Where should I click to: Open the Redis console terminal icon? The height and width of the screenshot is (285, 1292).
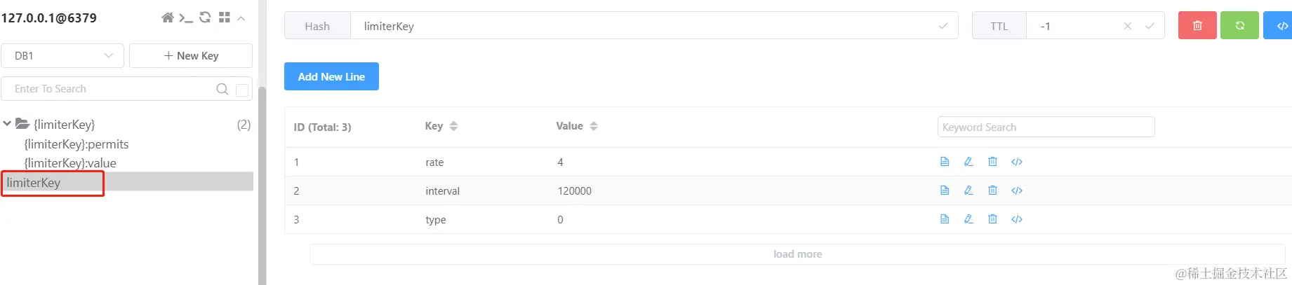[186, 18]
